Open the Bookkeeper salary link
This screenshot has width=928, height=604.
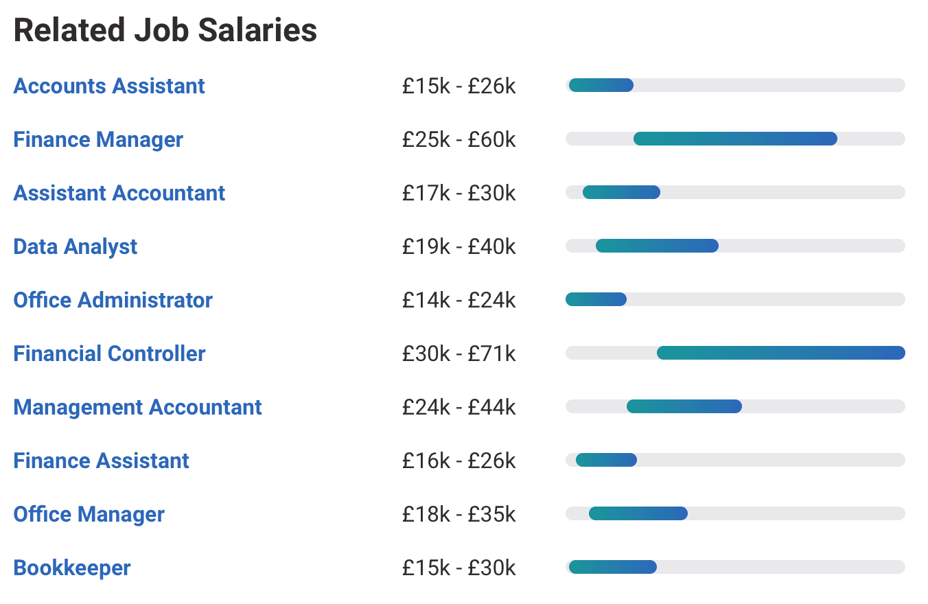point(71,568)
